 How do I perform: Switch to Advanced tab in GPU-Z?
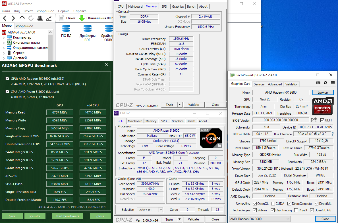coord(275,84)
